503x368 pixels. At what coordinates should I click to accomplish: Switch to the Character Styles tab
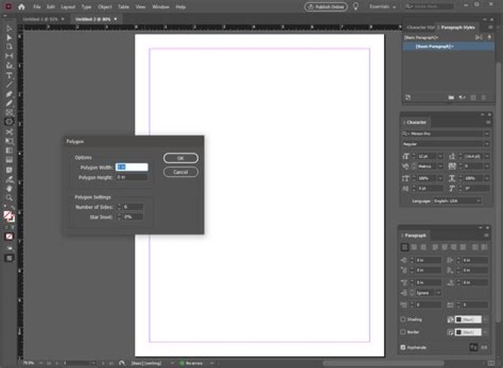[421, 27]
